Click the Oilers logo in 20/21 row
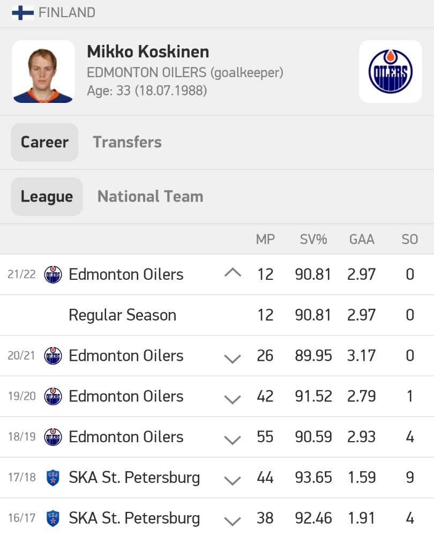This screenshot has height=536, width=434. click(53, 355)
